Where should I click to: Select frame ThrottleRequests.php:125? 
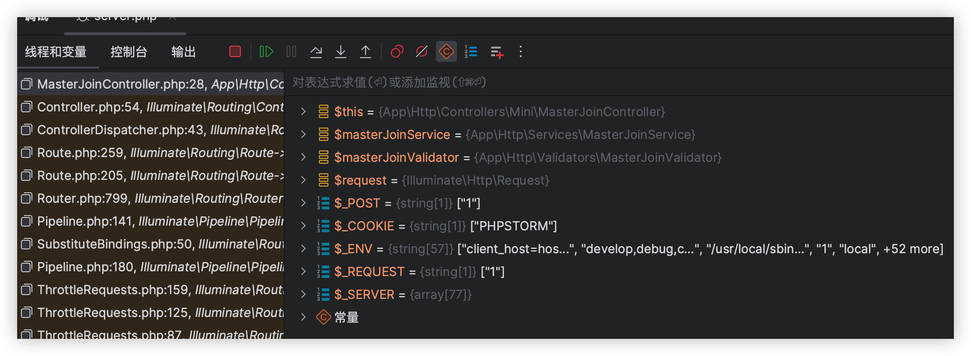[x=151, y=313]
